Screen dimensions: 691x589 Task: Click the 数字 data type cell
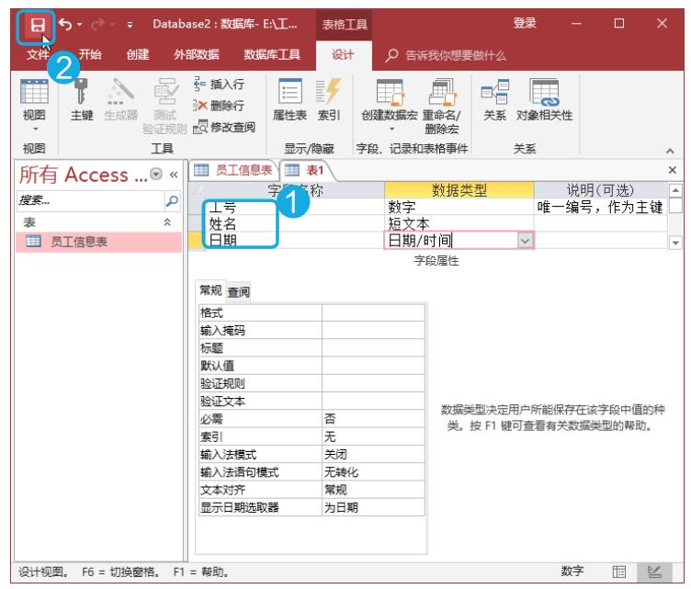coord(459,207)
